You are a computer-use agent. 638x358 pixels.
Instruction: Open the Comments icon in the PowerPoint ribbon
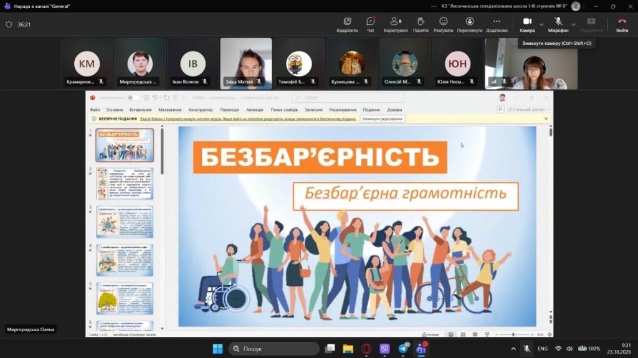pos(500,110)
